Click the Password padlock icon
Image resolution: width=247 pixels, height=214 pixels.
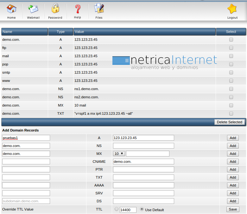(x=55, y=9)
